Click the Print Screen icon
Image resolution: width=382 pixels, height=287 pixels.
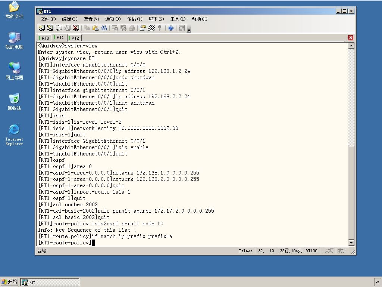tap(115, 28)
